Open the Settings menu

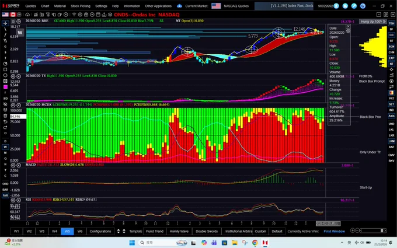point(101,6)
